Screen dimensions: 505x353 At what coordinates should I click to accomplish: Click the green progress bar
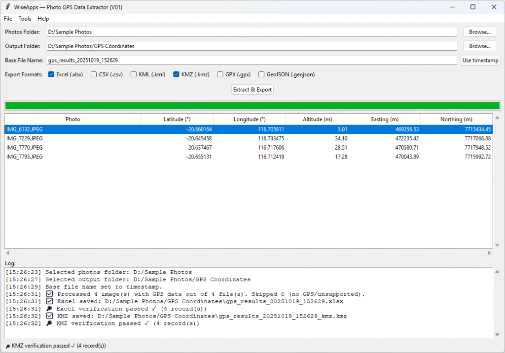pos(252,105)
